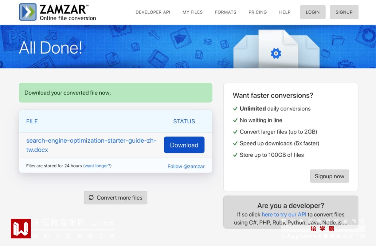The width and height of the screenshot is (376, 246).
Task: Click the Signup button in header
Action: tap(344, 12)
